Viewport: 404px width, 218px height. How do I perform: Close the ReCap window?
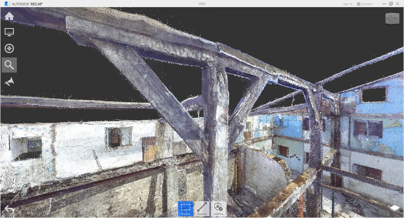pyautogui.click(x=397, y=4)
